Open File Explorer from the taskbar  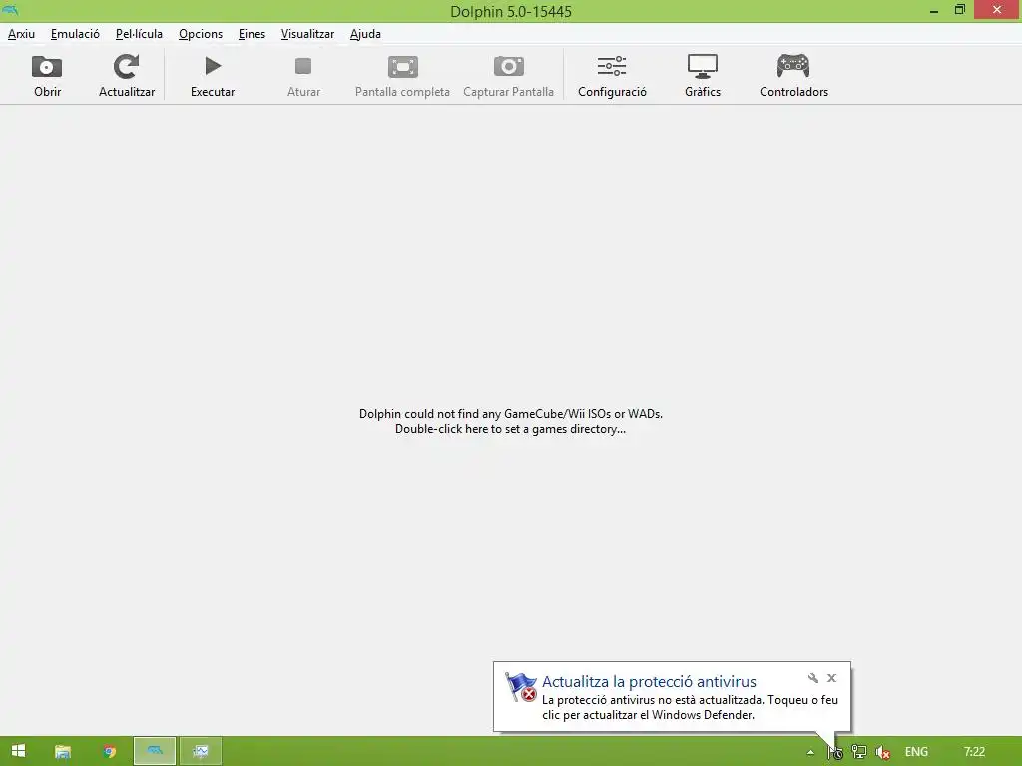63,752
